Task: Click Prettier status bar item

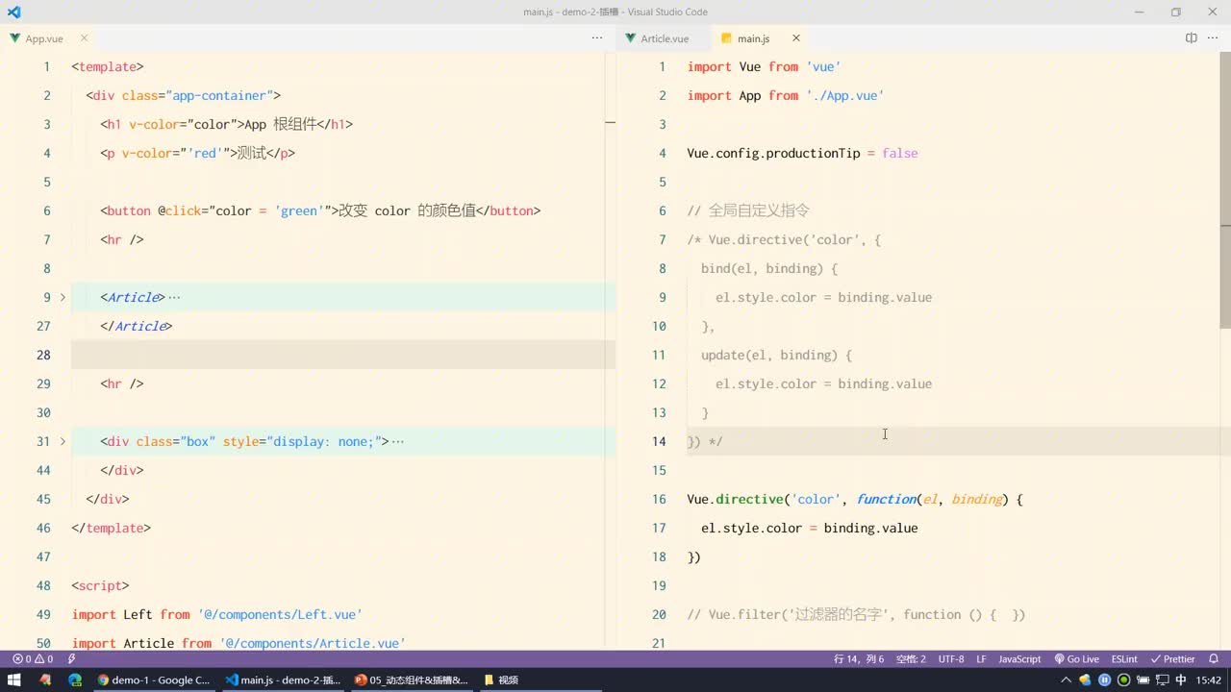Action: (x=1173, y=659)
